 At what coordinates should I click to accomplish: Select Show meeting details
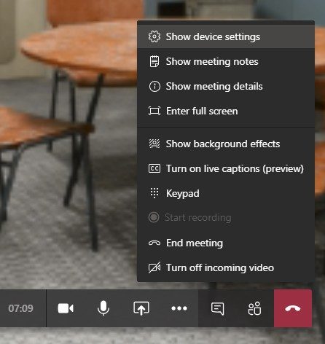226,86
